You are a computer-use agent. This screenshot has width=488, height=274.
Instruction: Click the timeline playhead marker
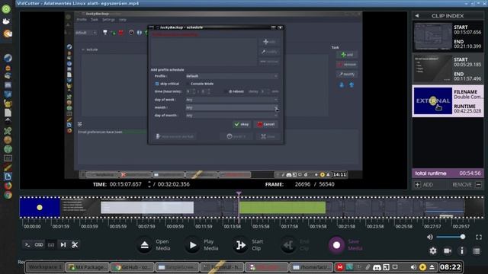coord(239,193)
